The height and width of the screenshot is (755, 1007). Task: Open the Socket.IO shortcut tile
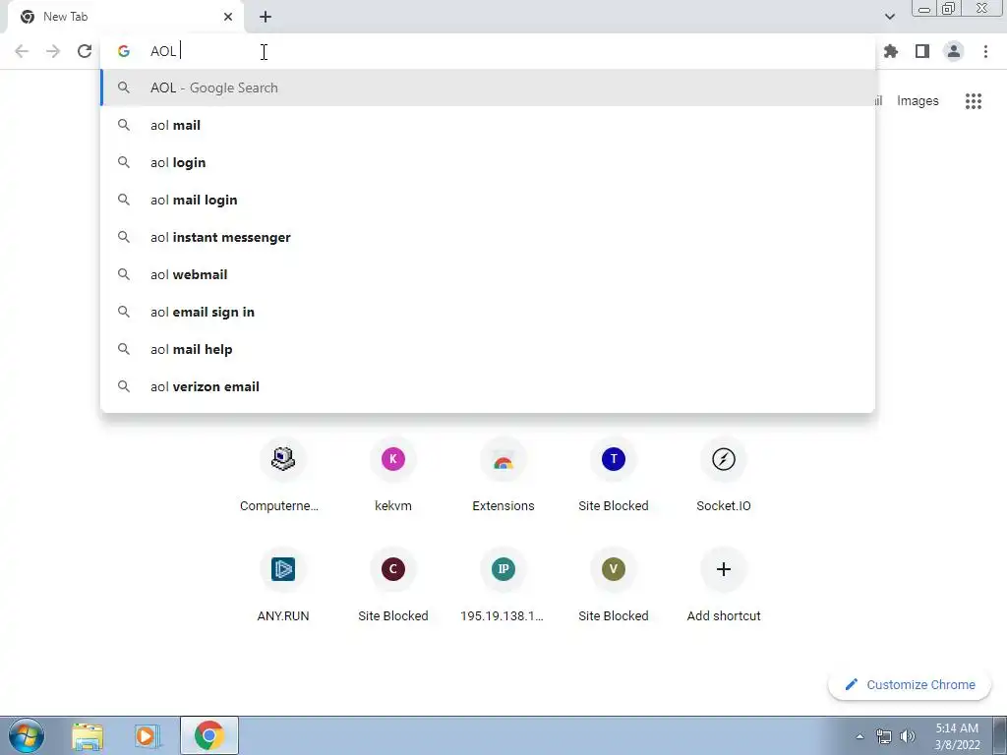(723, 475)
